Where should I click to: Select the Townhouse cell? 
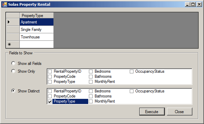tap(36, 37)
